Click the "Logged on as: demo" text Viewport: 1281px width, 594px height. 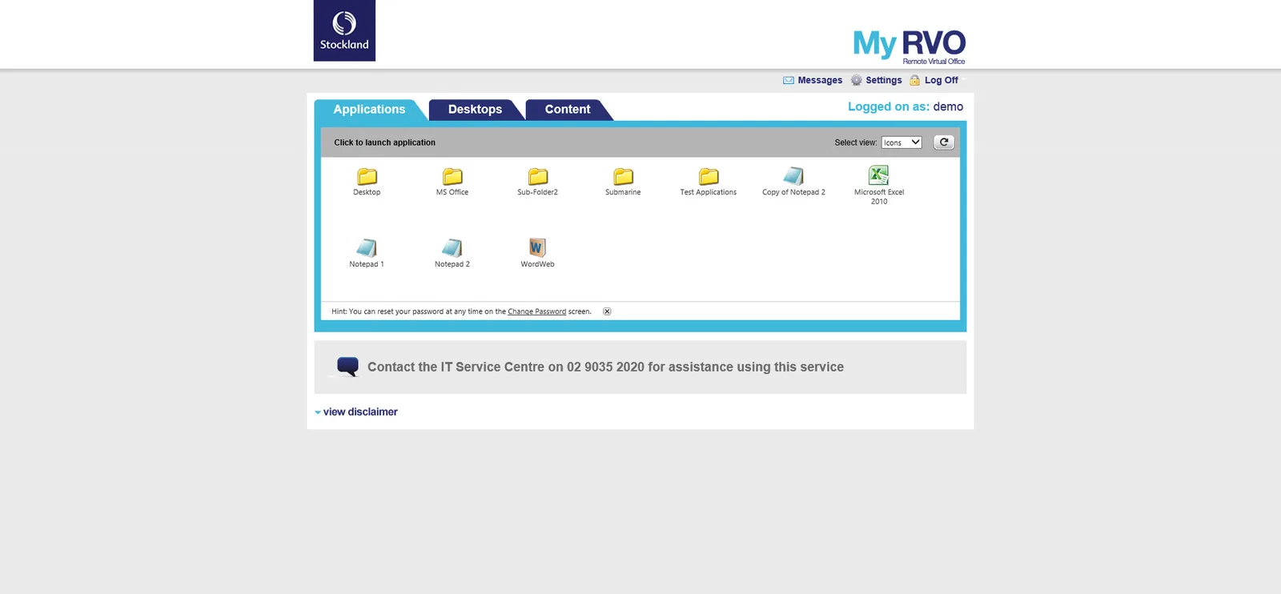click(x=906, y=106)
